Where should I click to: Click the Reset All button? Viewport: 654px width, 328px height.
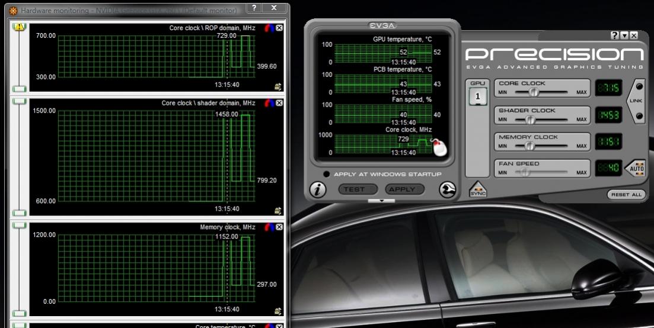click(626, 194)
